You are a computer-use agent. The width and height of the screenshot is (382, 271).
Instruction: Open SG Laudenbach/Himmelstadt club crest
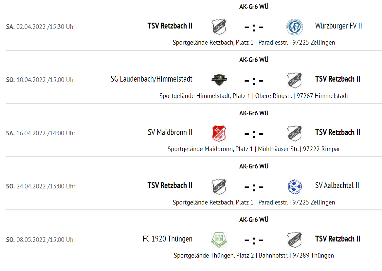[x=219, y=80]
